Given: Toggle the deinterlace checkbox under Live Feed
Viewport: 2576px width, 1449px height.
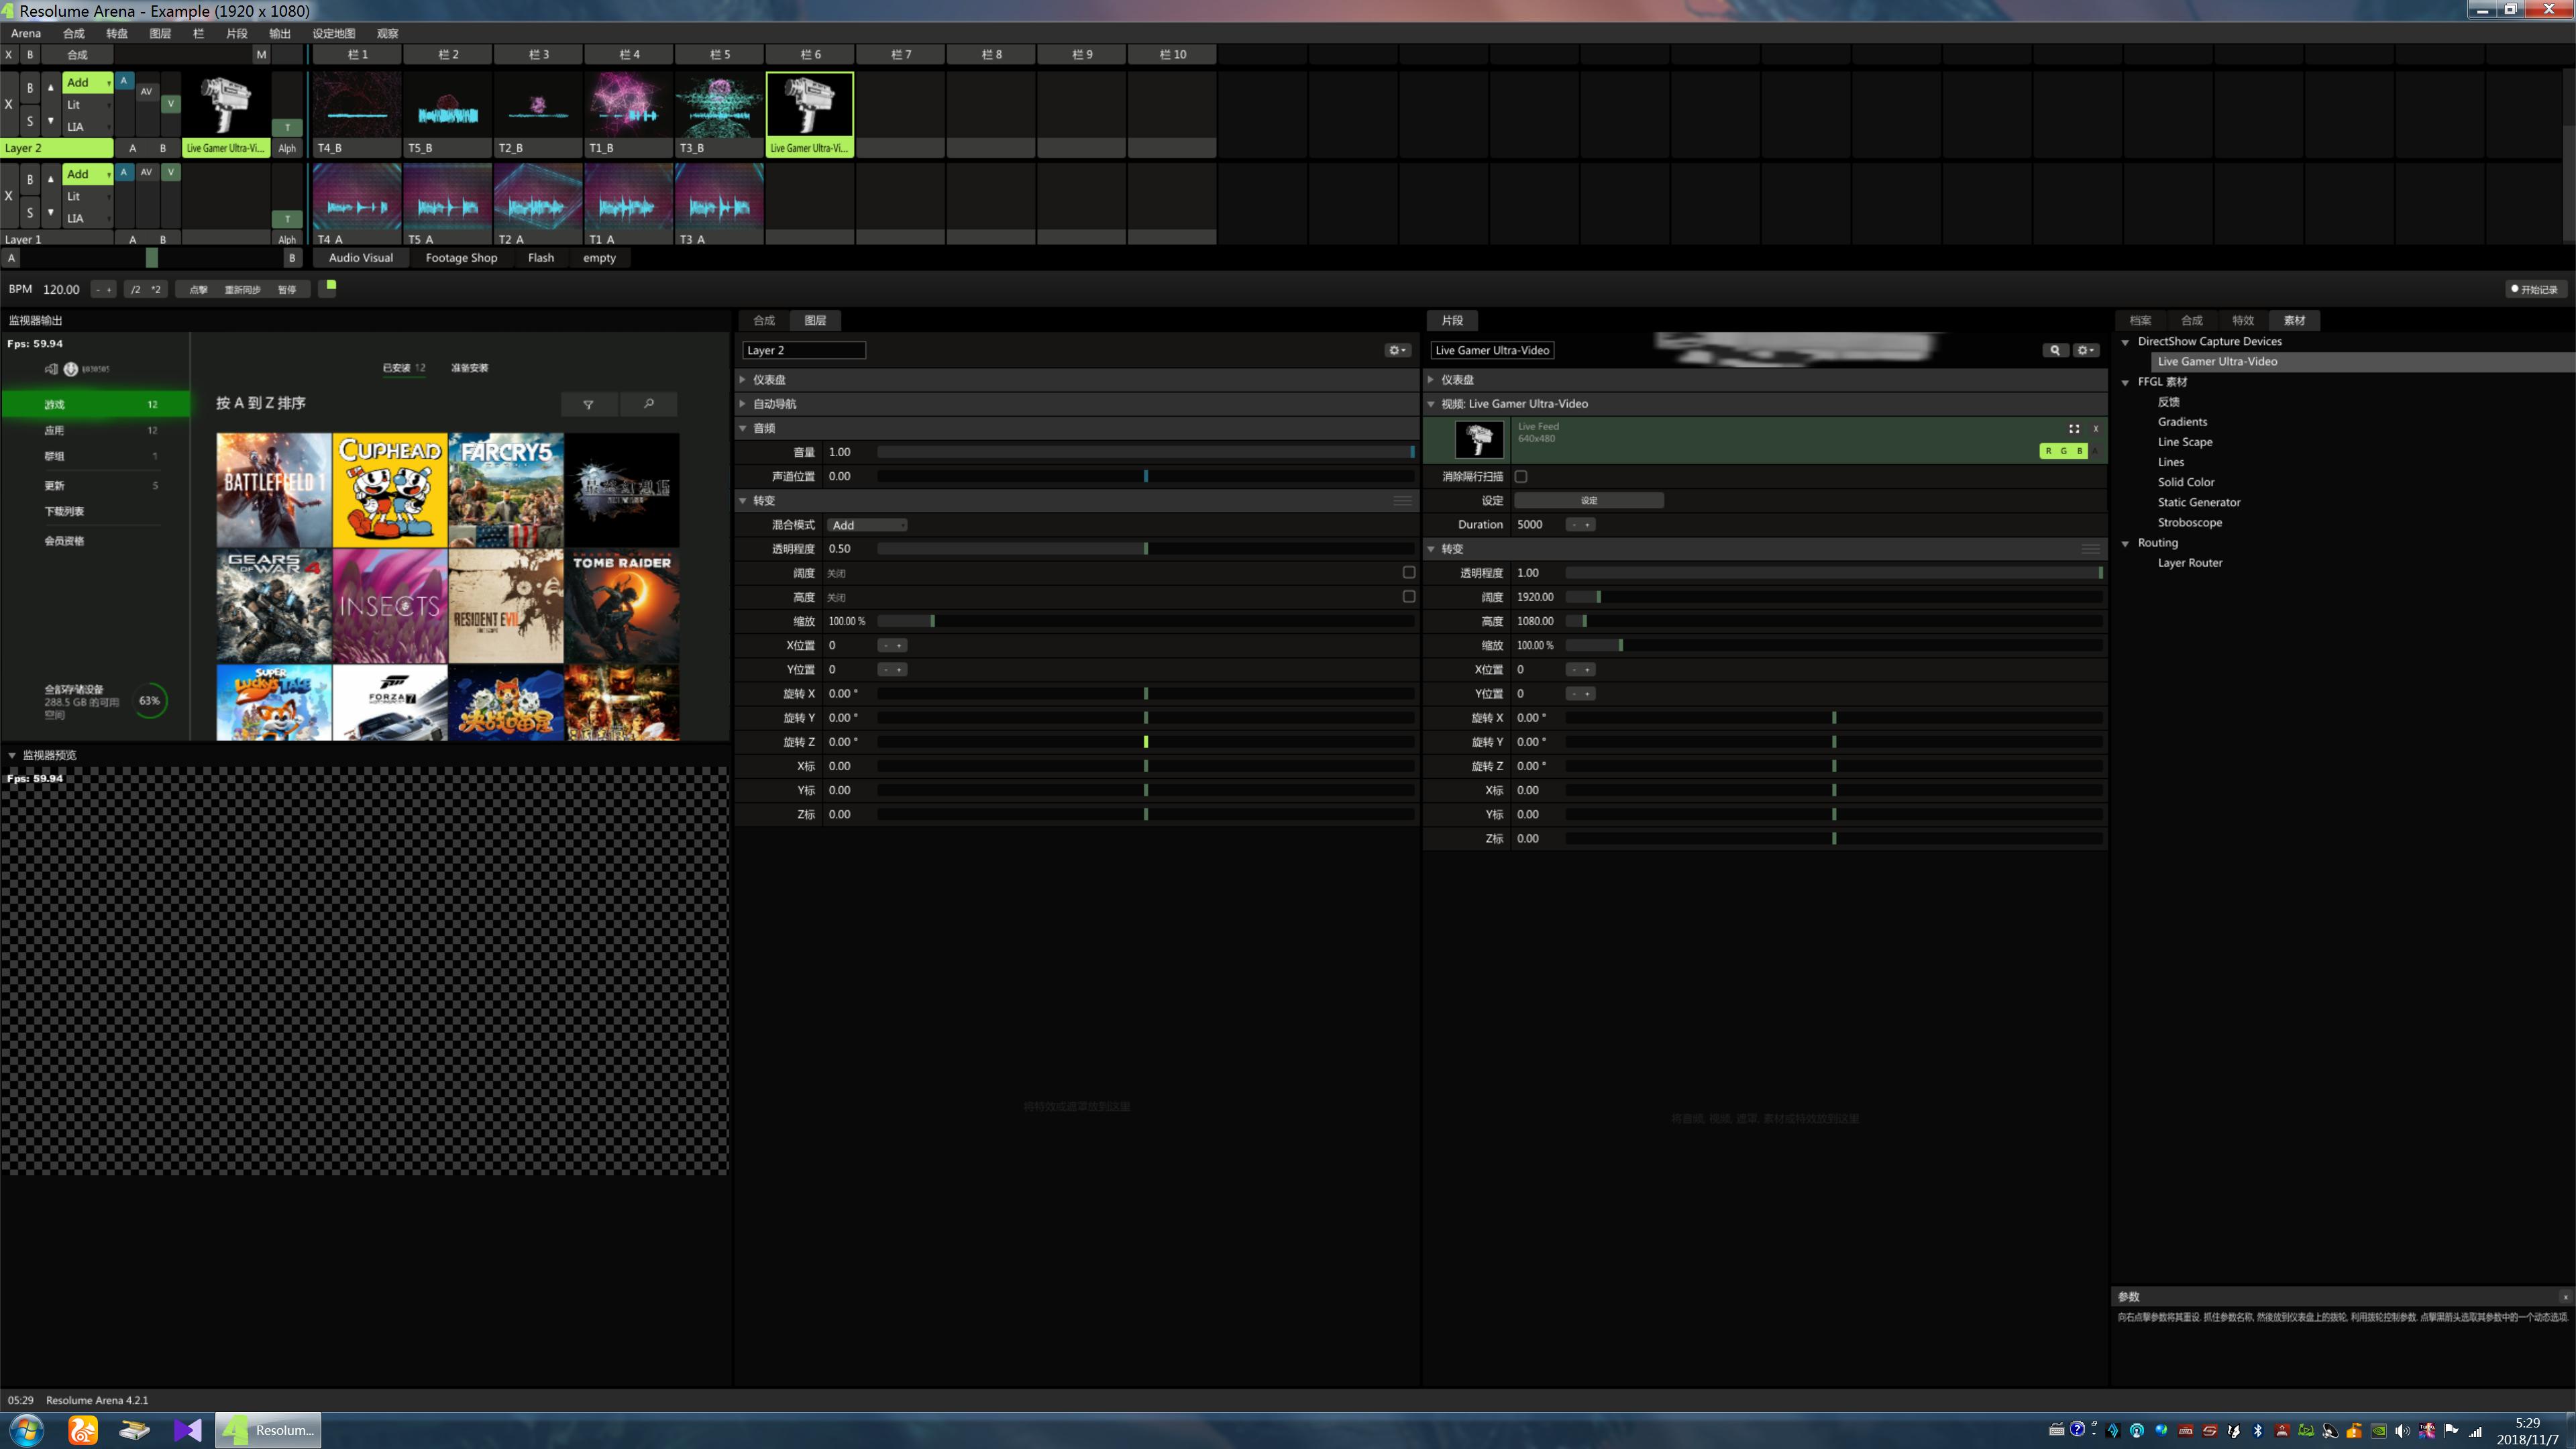Looking at the screenshot, I should tap(1521, 477).
